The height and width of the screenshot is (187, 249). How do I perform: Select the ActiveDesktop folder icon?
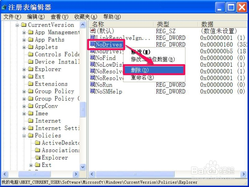click(37, 143)
